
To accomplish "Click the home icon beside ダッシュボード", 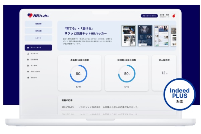I will (x=28, y=48).
